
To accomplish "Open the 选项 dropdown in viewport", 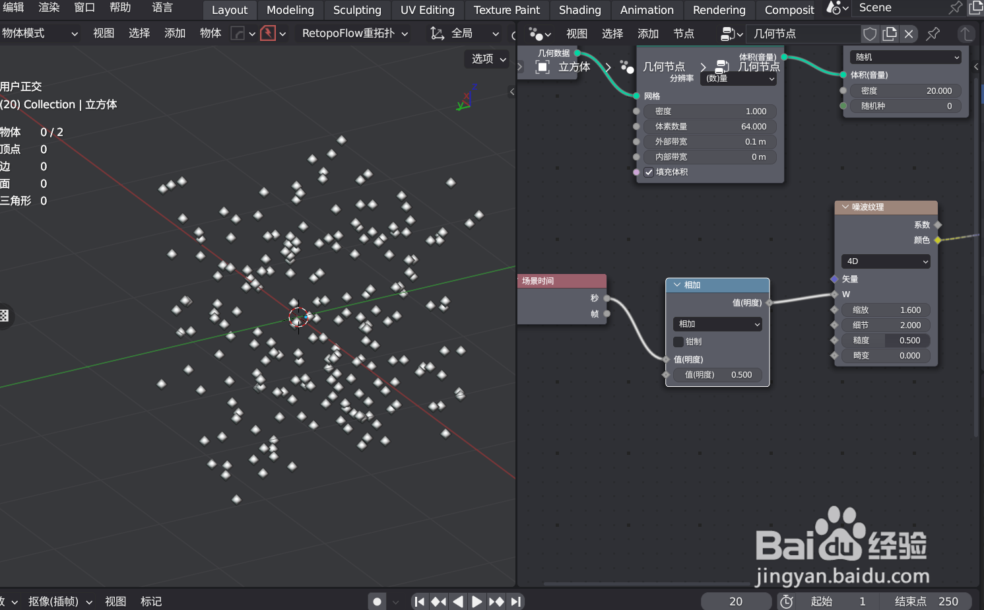I will [488, 59].
